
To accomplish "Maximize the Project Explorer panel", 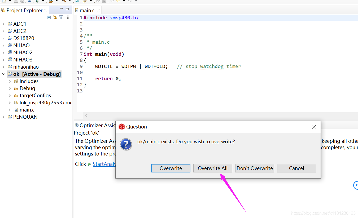I will tap(67, 9).
